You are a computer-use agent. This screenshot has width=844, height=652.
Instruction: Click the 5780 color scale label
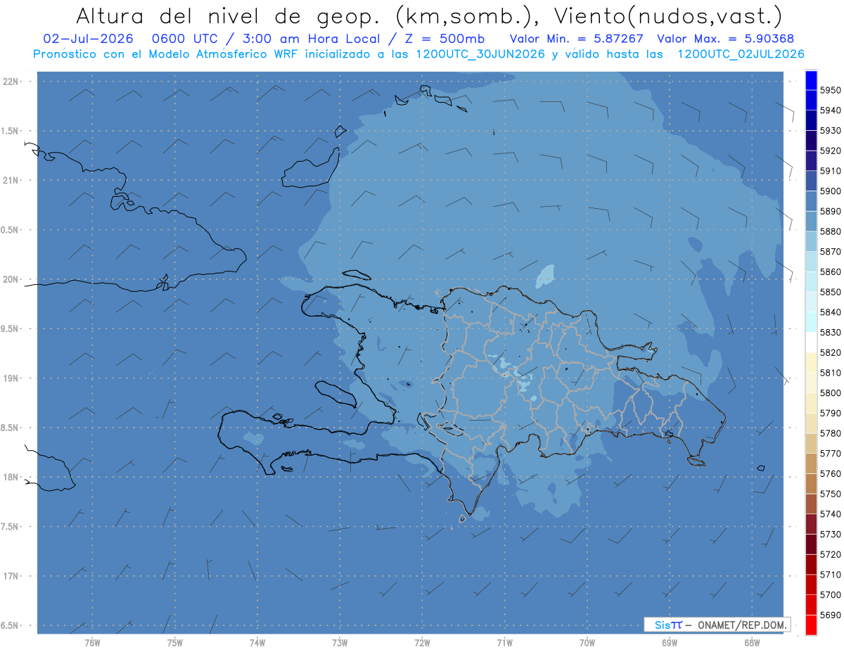click(830, 433)
